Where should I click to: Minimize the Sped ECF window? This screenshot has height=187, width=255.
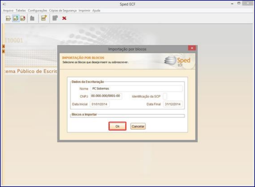[232, 4]
